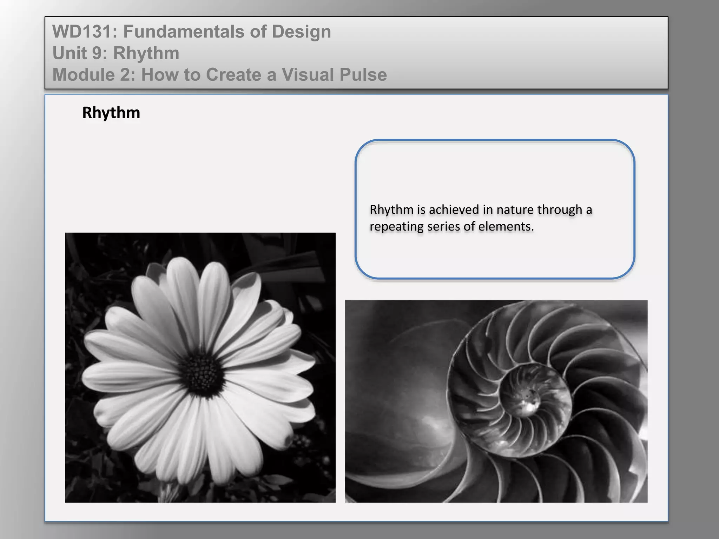Click the word 'nature' in the text box
Viewport: 719px width, 539px height.
(515, 210)
